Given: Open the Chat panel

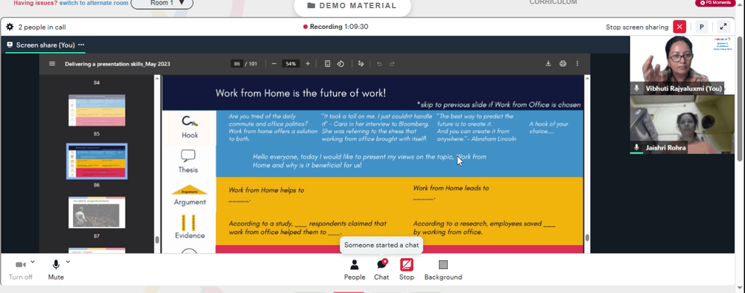Looking at the screenshot, I should [381, 270].
